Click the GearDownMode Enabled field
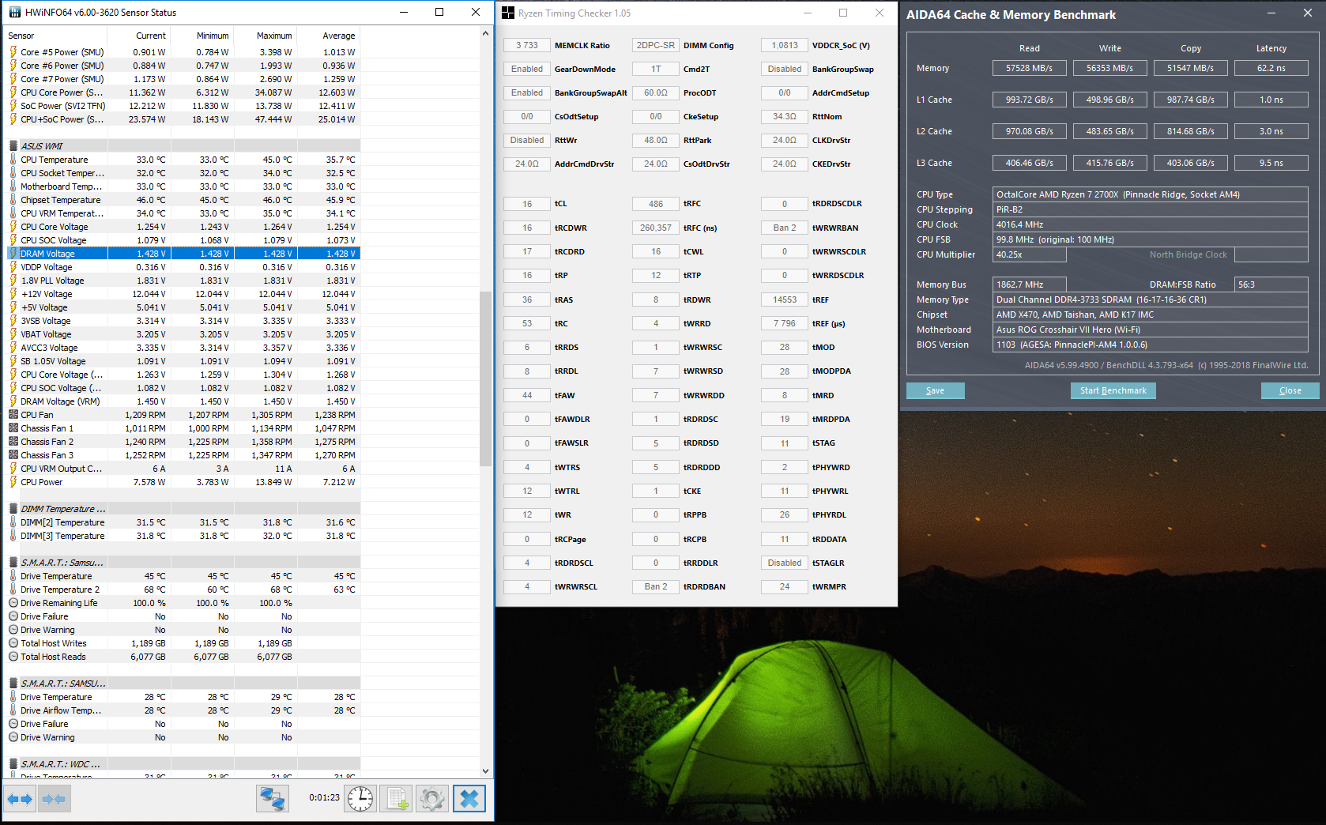1326x825 pixels. click(526, 69)
